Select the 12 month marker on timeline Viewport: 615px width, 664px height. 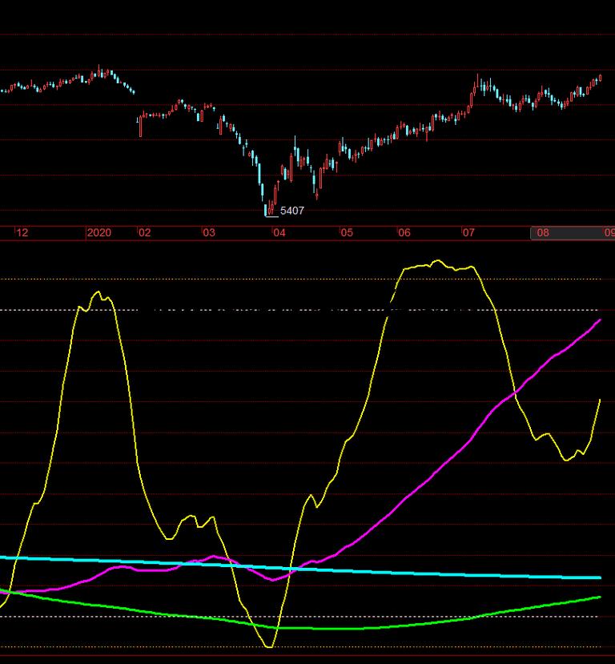22,233
